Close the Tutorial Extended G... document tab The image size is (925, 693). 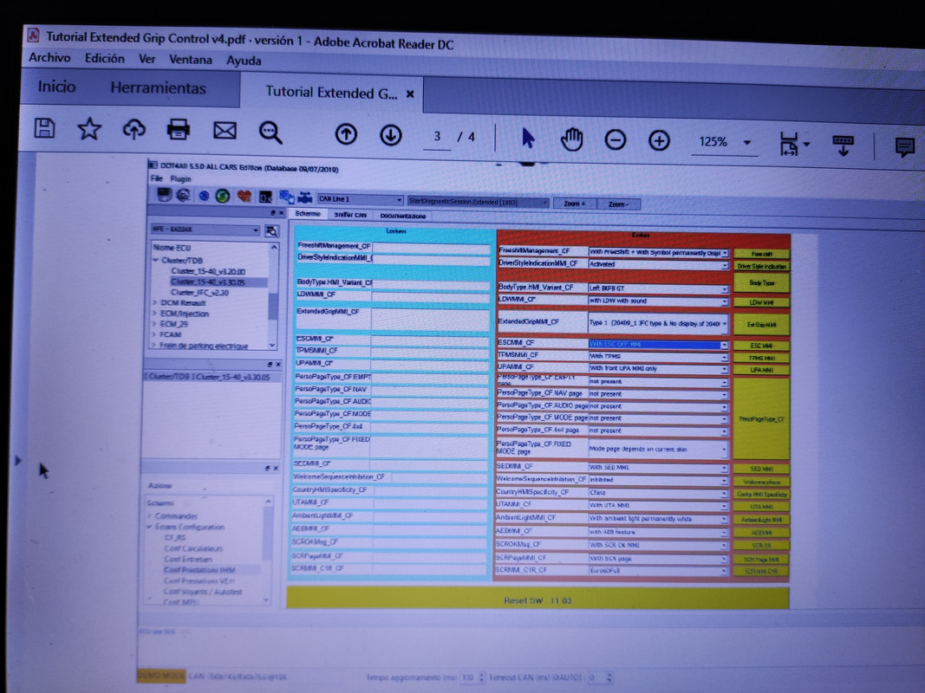(410, 94)
